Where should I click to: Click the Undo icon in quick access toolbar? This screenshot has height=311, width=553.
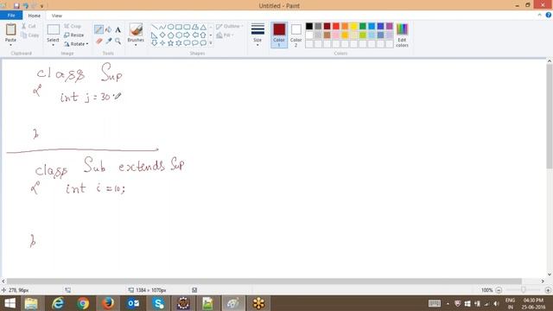pyautogui.click(x=26, y=6)
